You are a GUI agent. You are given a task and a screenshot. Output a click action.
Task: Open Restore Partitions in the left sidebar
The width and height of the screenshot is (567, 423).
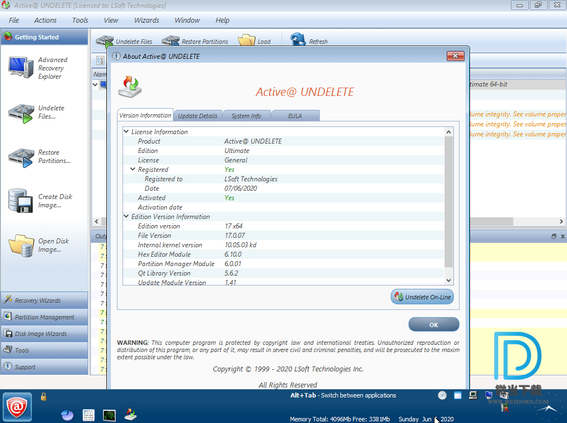point(39,157)
